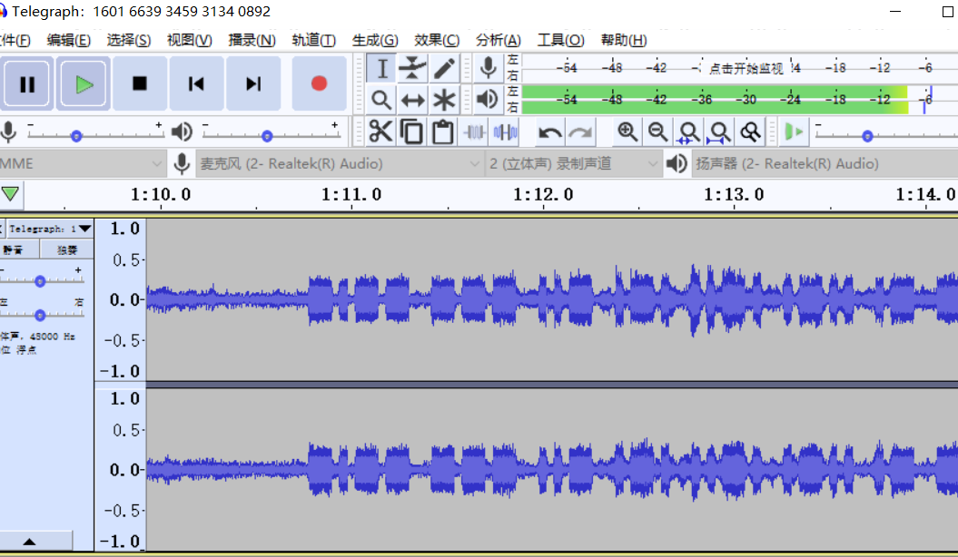The width and height of the screenshot is (958, 557).
Task: Adjust the playback speed slider knob
Action: click(867, 136)
